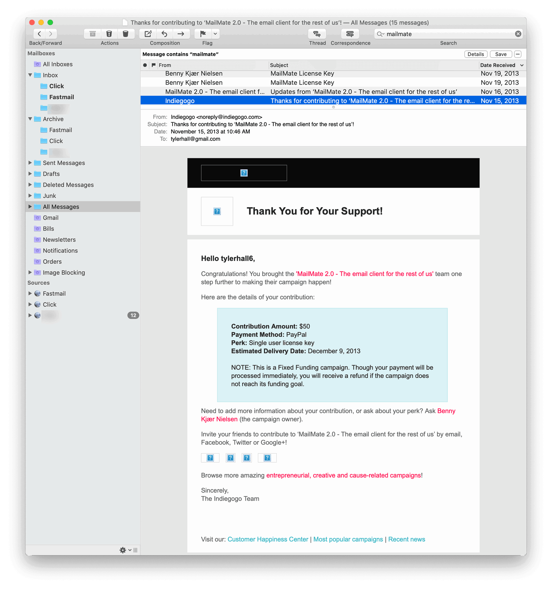
Task: Go forward with the Forward arrow
Action: pyautogui.click(x=51, y=34)
